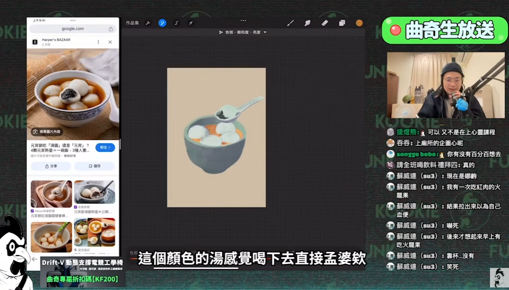Click the 元宵節湯圓熱量大公開 caption text
This screenshot has width=509, height=290.
click(x=93, y=212)
